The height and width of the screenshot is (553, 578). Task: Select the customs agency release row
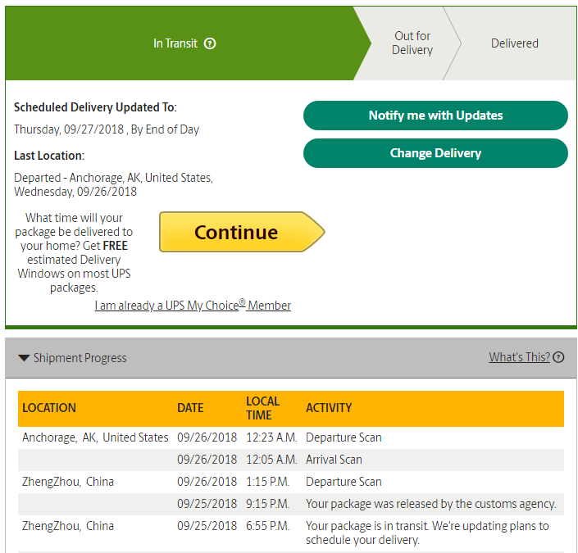[291, 504]
